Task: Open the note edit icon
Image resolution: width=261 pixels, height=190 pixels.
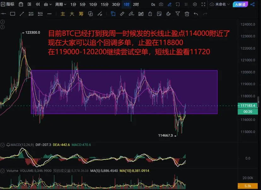Action: (x=159, y=14)
